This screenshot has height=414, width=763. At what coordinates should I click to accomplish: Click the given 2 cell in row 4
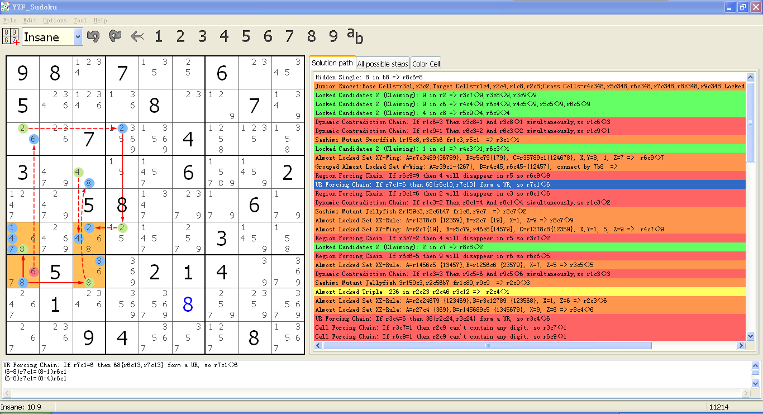[x=288, y=173]
